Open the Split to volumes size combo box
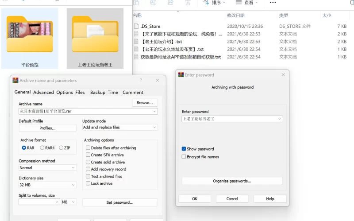The height and width of the screenshot is (221, 354). tap(39, 202)
